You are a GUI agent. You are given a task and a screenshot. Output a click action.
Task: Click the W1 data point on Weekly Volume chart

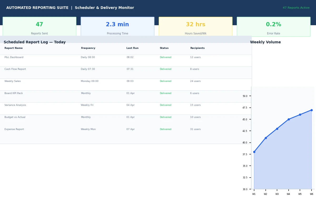point(254,152)
